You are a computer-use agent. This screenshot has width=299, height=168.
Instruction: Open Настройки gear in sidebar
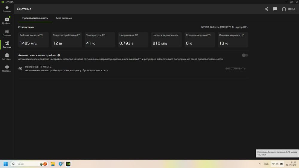click(x=7, y=69)
